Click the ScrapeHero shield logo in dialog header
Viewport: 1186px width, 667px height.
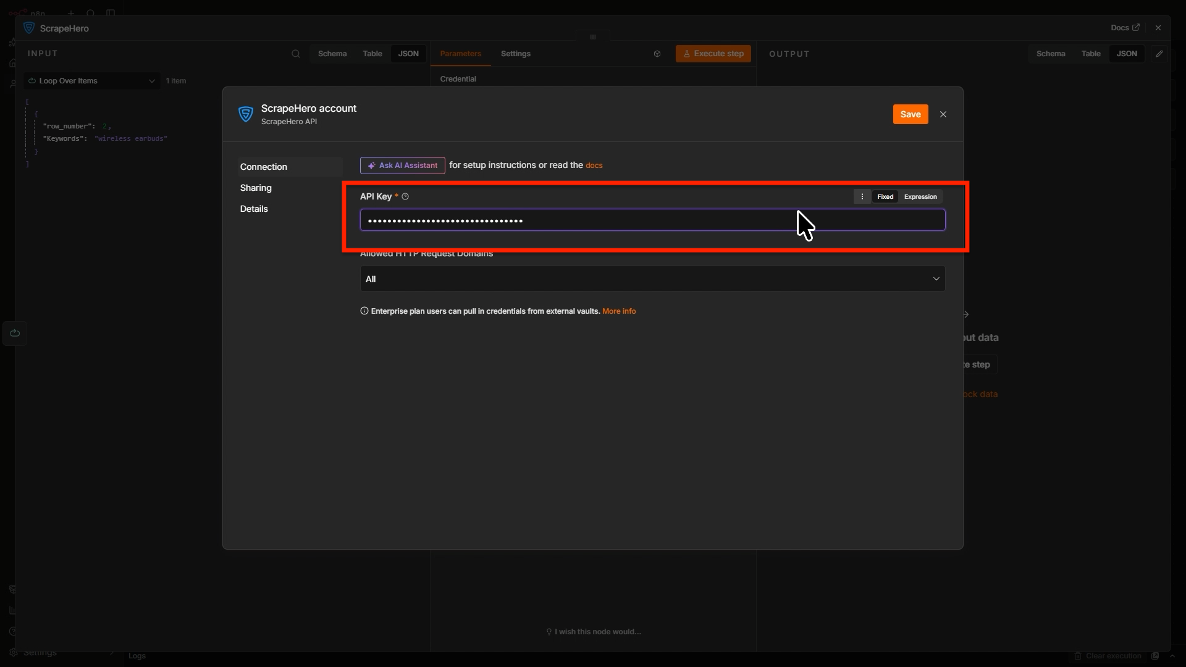(x=245, y=114)
